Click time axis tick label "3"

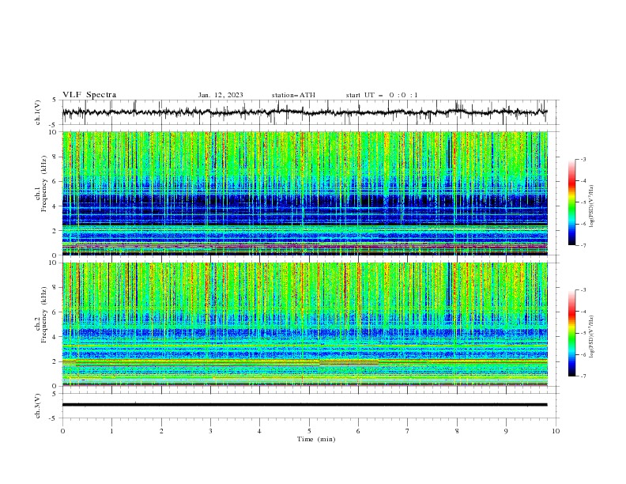tap(210, 431)
